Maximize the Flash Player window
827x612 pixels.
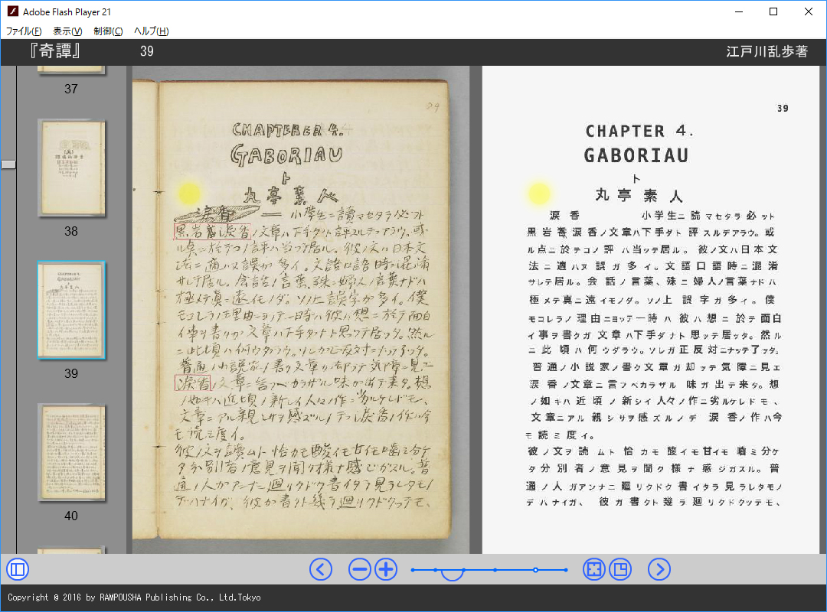773,11
